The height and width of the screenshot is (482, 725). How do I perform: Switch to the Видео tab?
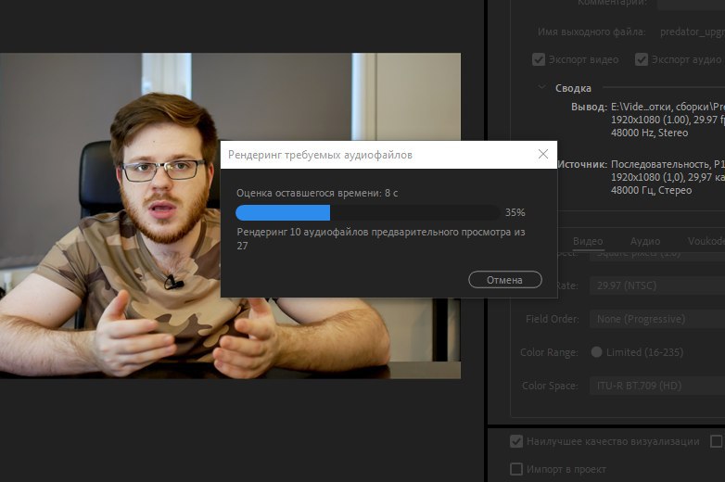click(x=588, y=241)
